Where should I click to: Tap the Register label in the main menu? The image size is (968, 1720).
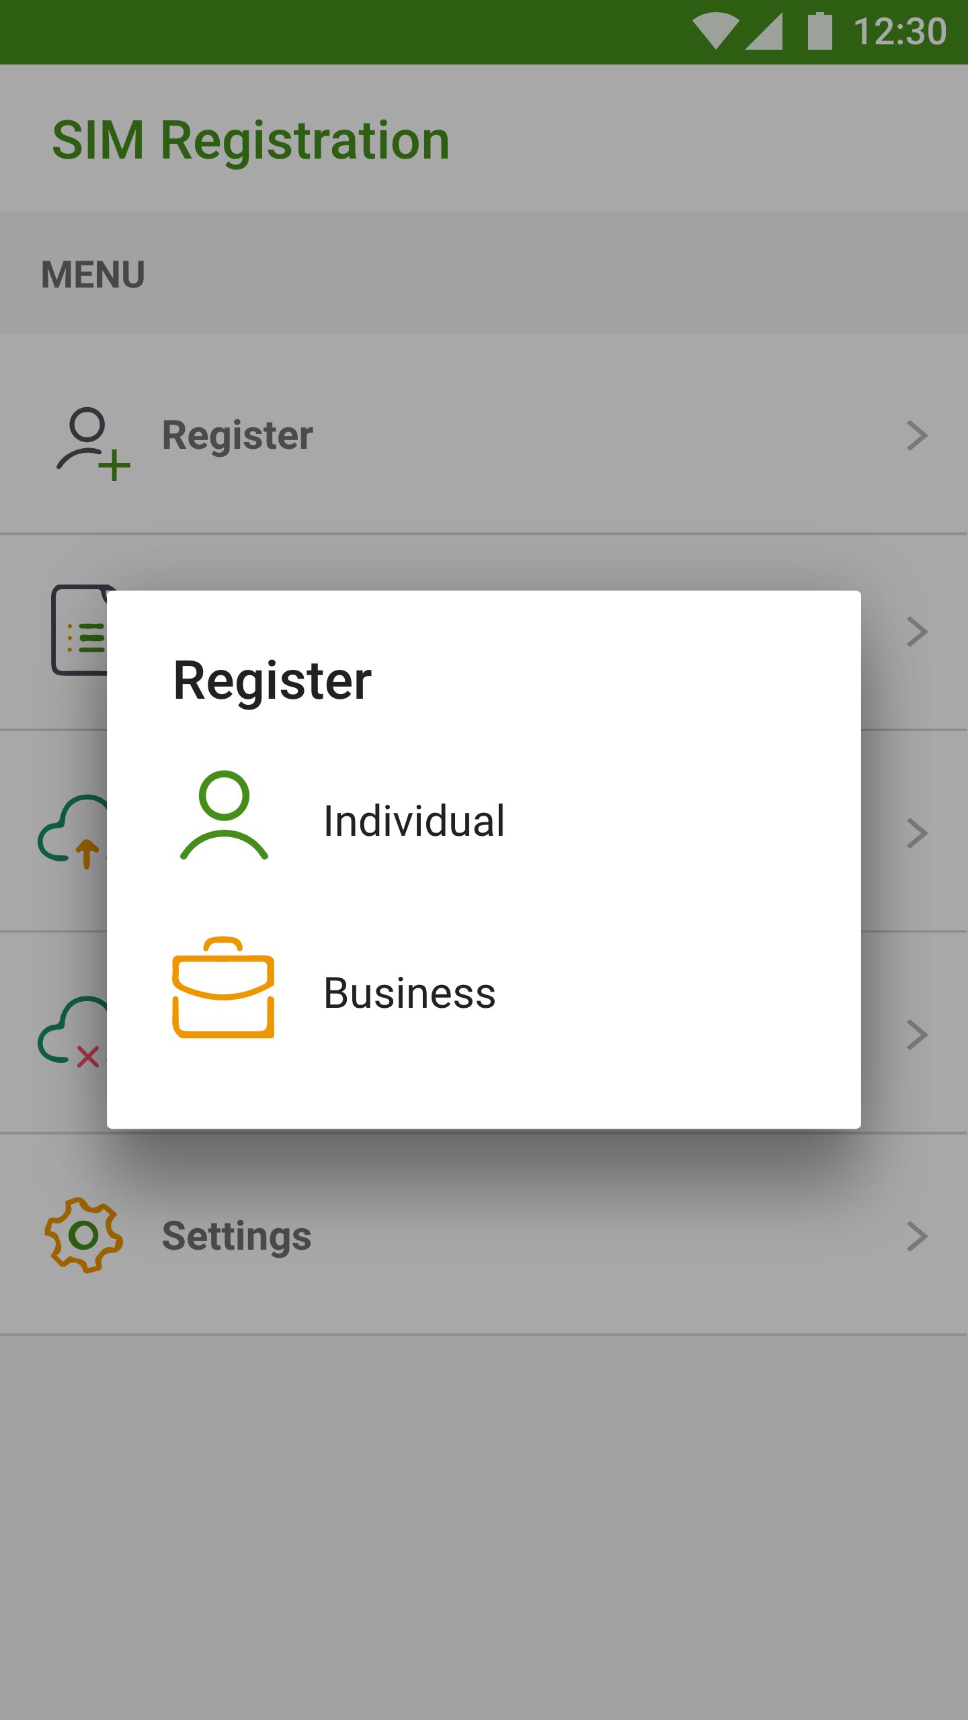(x=237, y=435)
